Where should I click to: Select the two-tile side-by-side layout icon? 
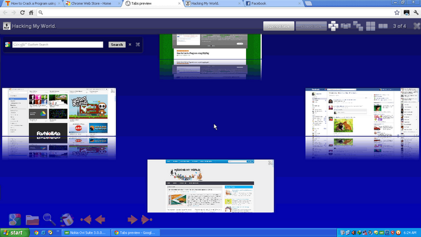[383, 26]
